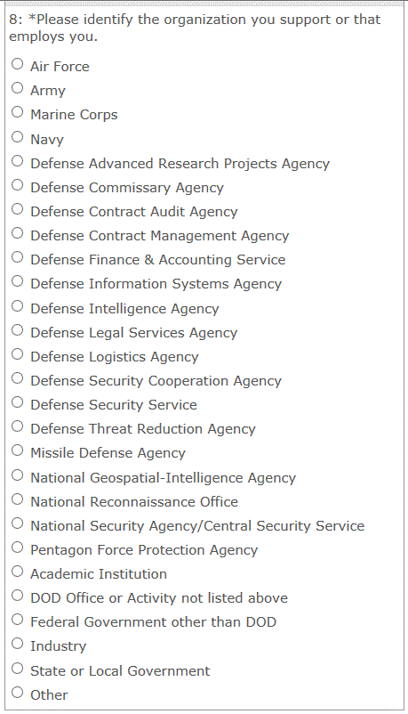Choose Defense Finance & Accounting Service

click(17, 257)
